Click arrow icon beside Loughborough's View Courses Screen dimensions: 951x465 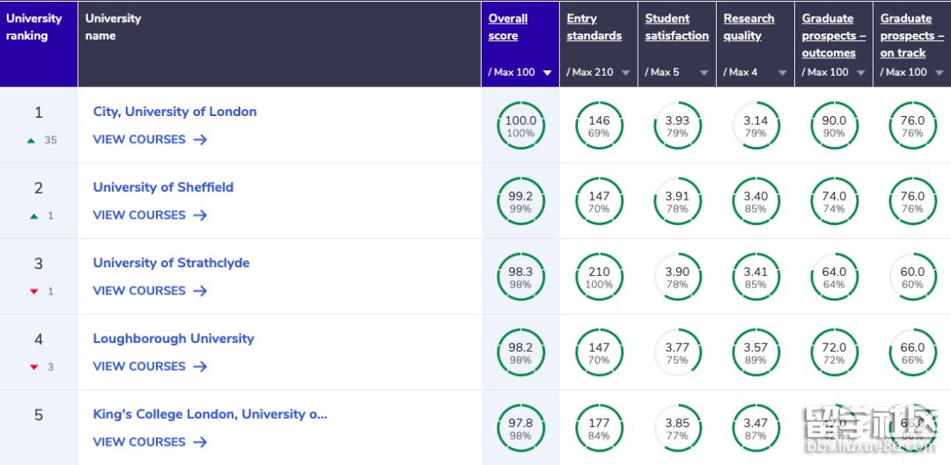[x=200, y=367]
